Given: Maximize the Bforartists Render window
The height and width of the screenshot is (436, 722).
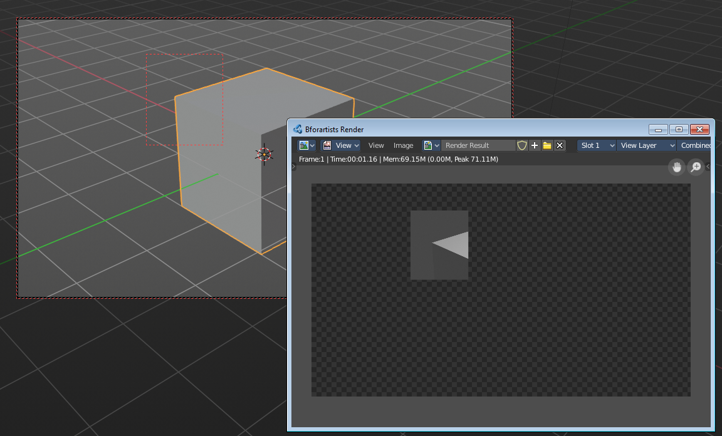Looking at the screenshot, I should pyautogui.click(x=679, y=130).
